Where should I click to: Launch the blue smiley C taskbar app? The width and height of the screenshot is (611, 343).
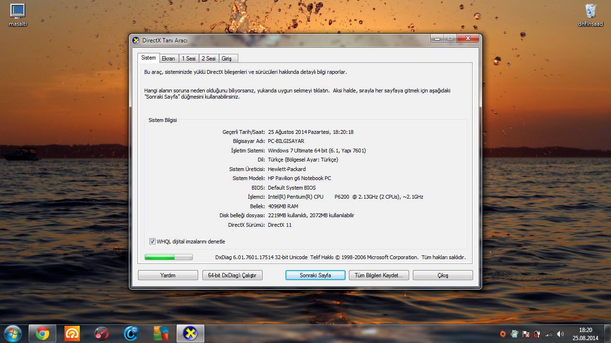pyautogui.click(x=131, y=333)
